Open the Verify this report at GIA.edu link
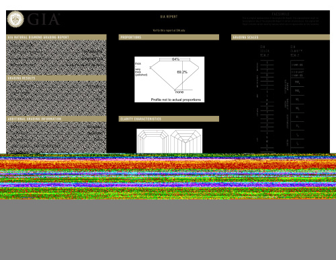 coord(169,30)
